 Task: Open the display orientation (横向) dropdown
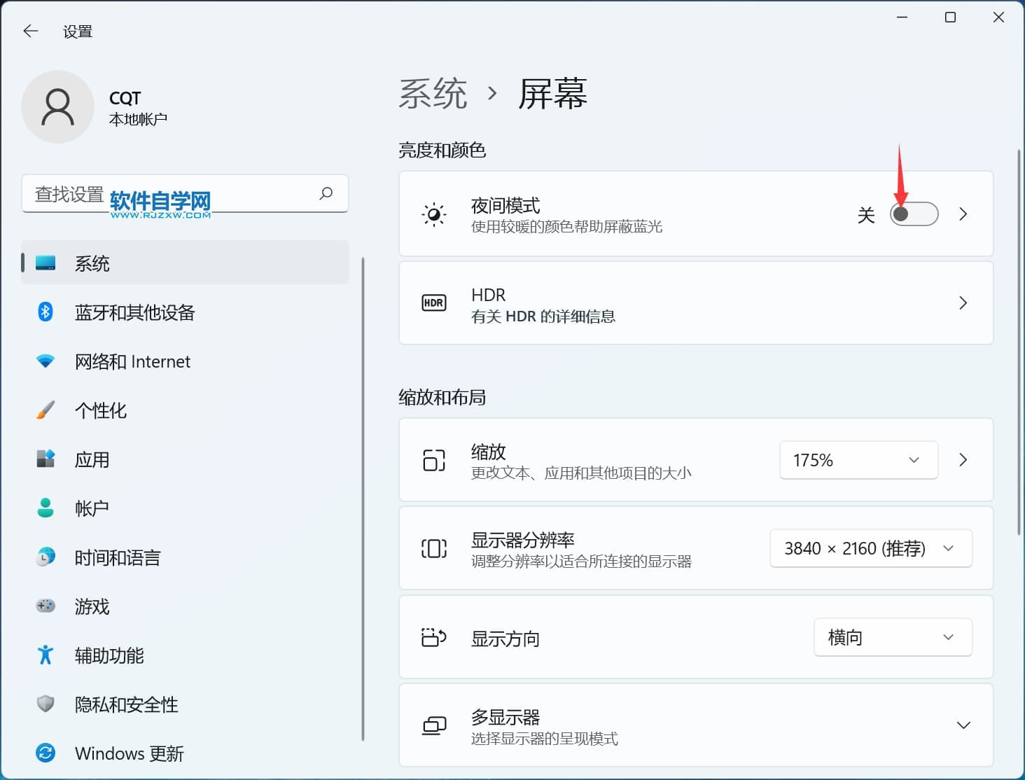[892, 637]
